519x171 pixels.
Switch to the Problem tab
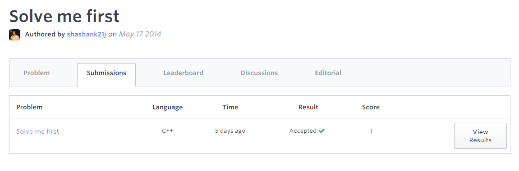click(x=37, y=73)
